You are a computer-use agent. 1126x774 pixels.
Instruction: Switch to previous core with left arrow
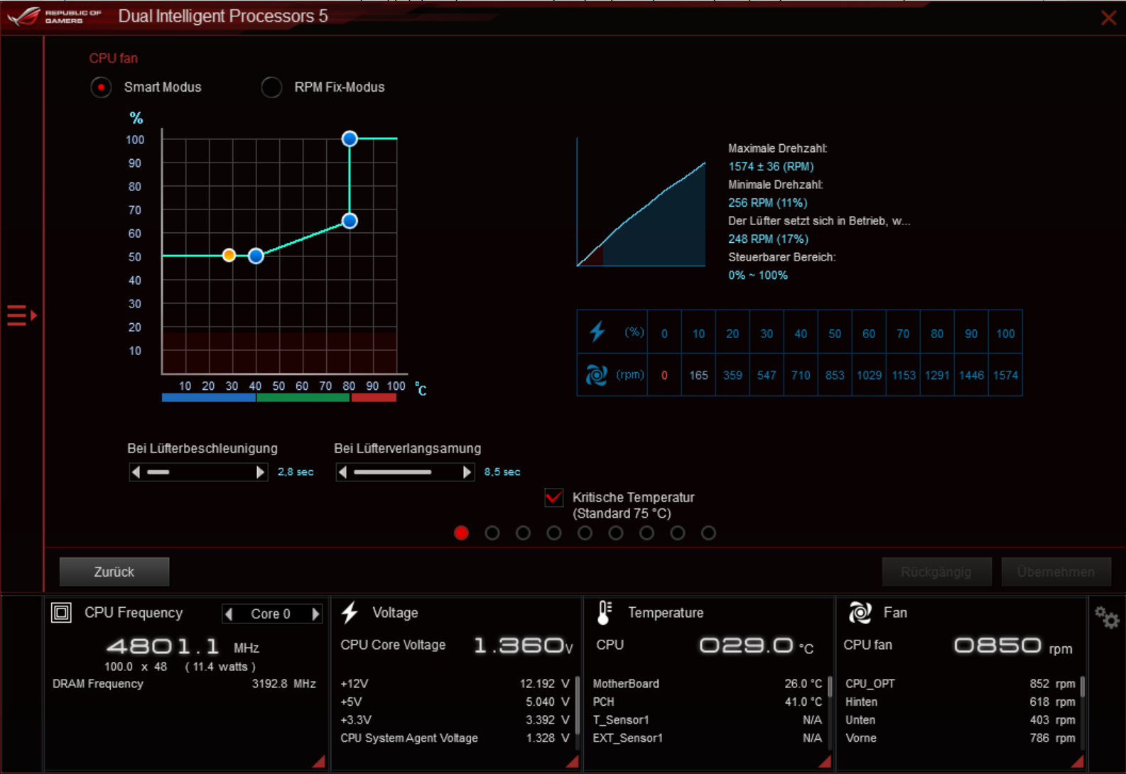[x=229, y=614]
